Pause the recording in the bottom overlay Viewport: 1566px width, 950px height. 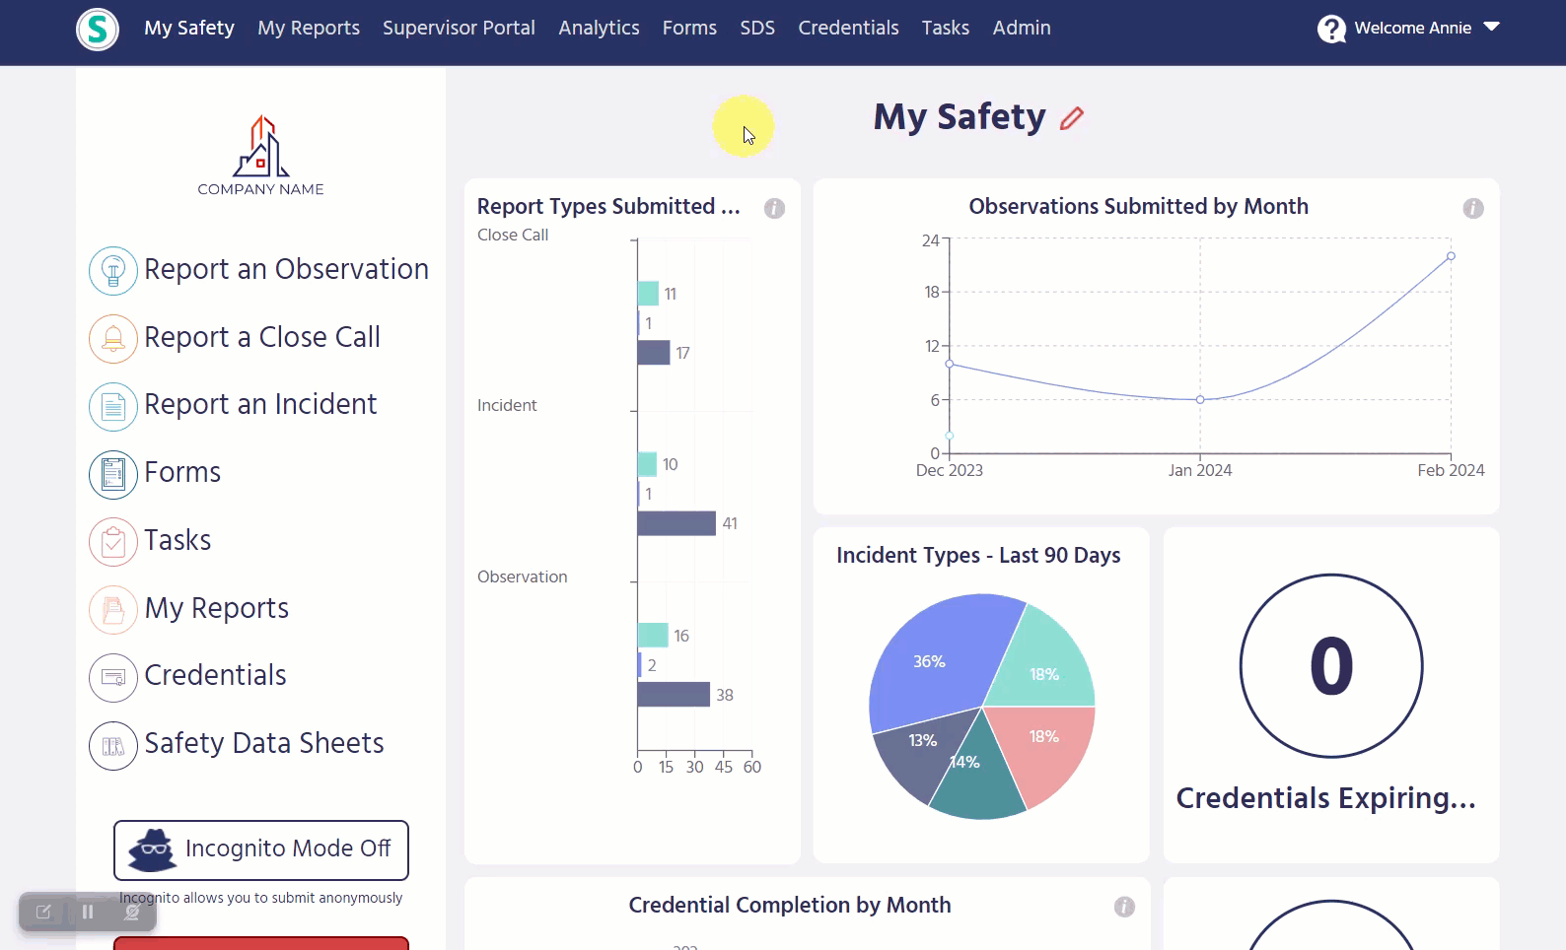[x=88, y=912]
